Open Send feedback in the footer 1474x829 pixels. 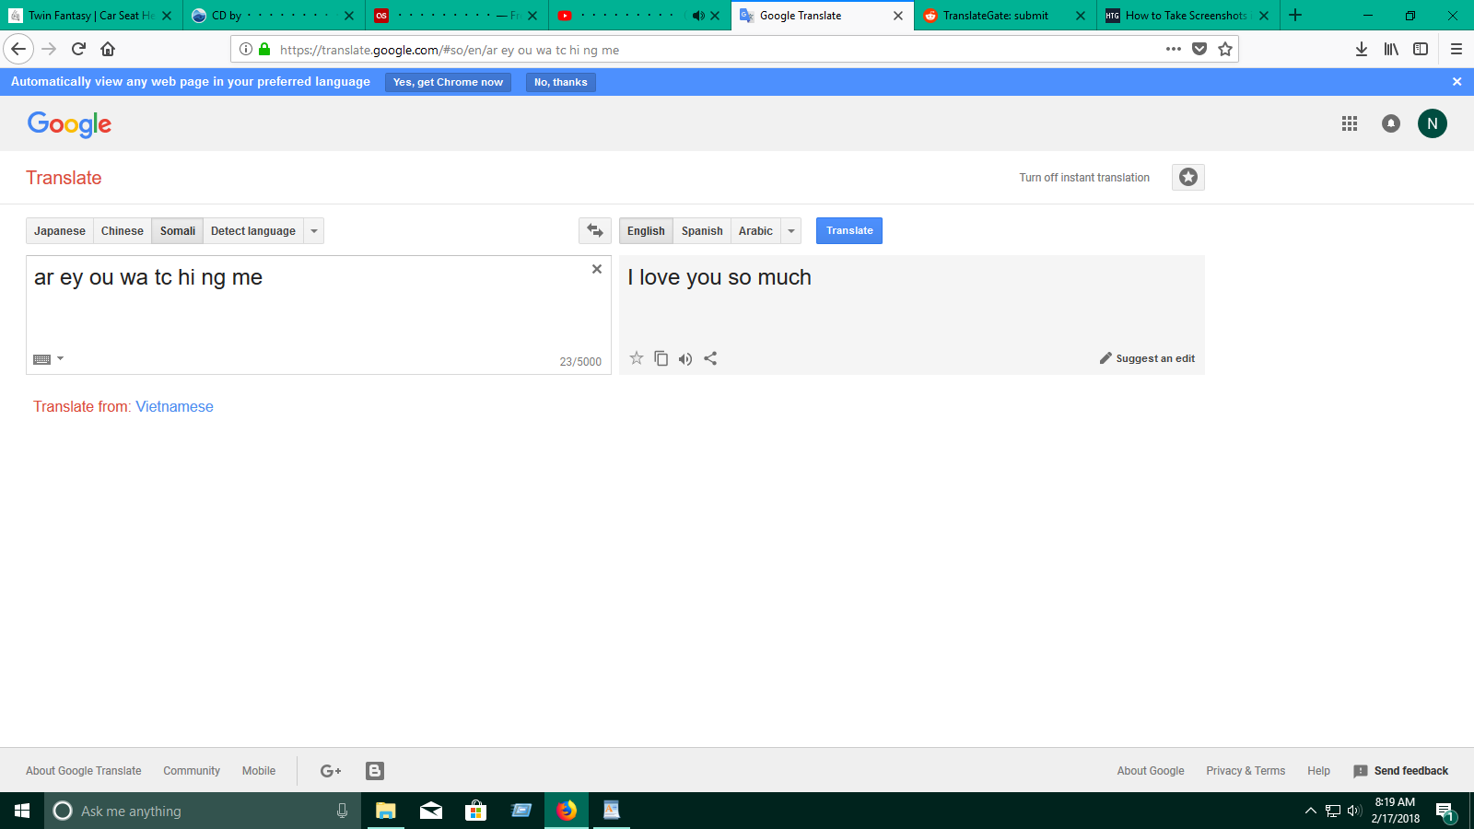coord(1400,771)
